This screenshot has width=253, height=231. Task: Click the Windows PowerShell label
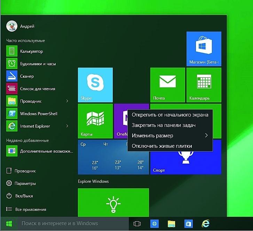39,113
